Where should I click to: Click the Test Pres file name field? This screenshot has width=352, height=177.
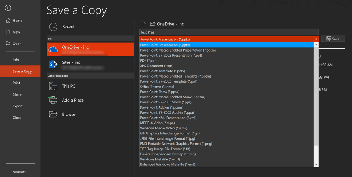tap(229, 32)
